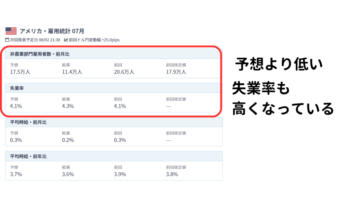Click the chart icon beside the previous USD/JPY change
Viewport: 355px width, 200px height.
point(66,40)
